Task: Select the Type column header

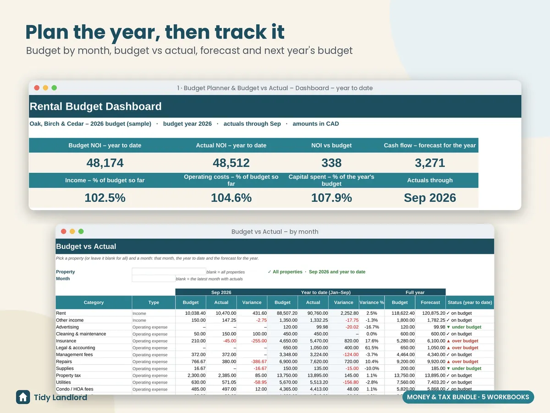Action: [x=154, y=302]
